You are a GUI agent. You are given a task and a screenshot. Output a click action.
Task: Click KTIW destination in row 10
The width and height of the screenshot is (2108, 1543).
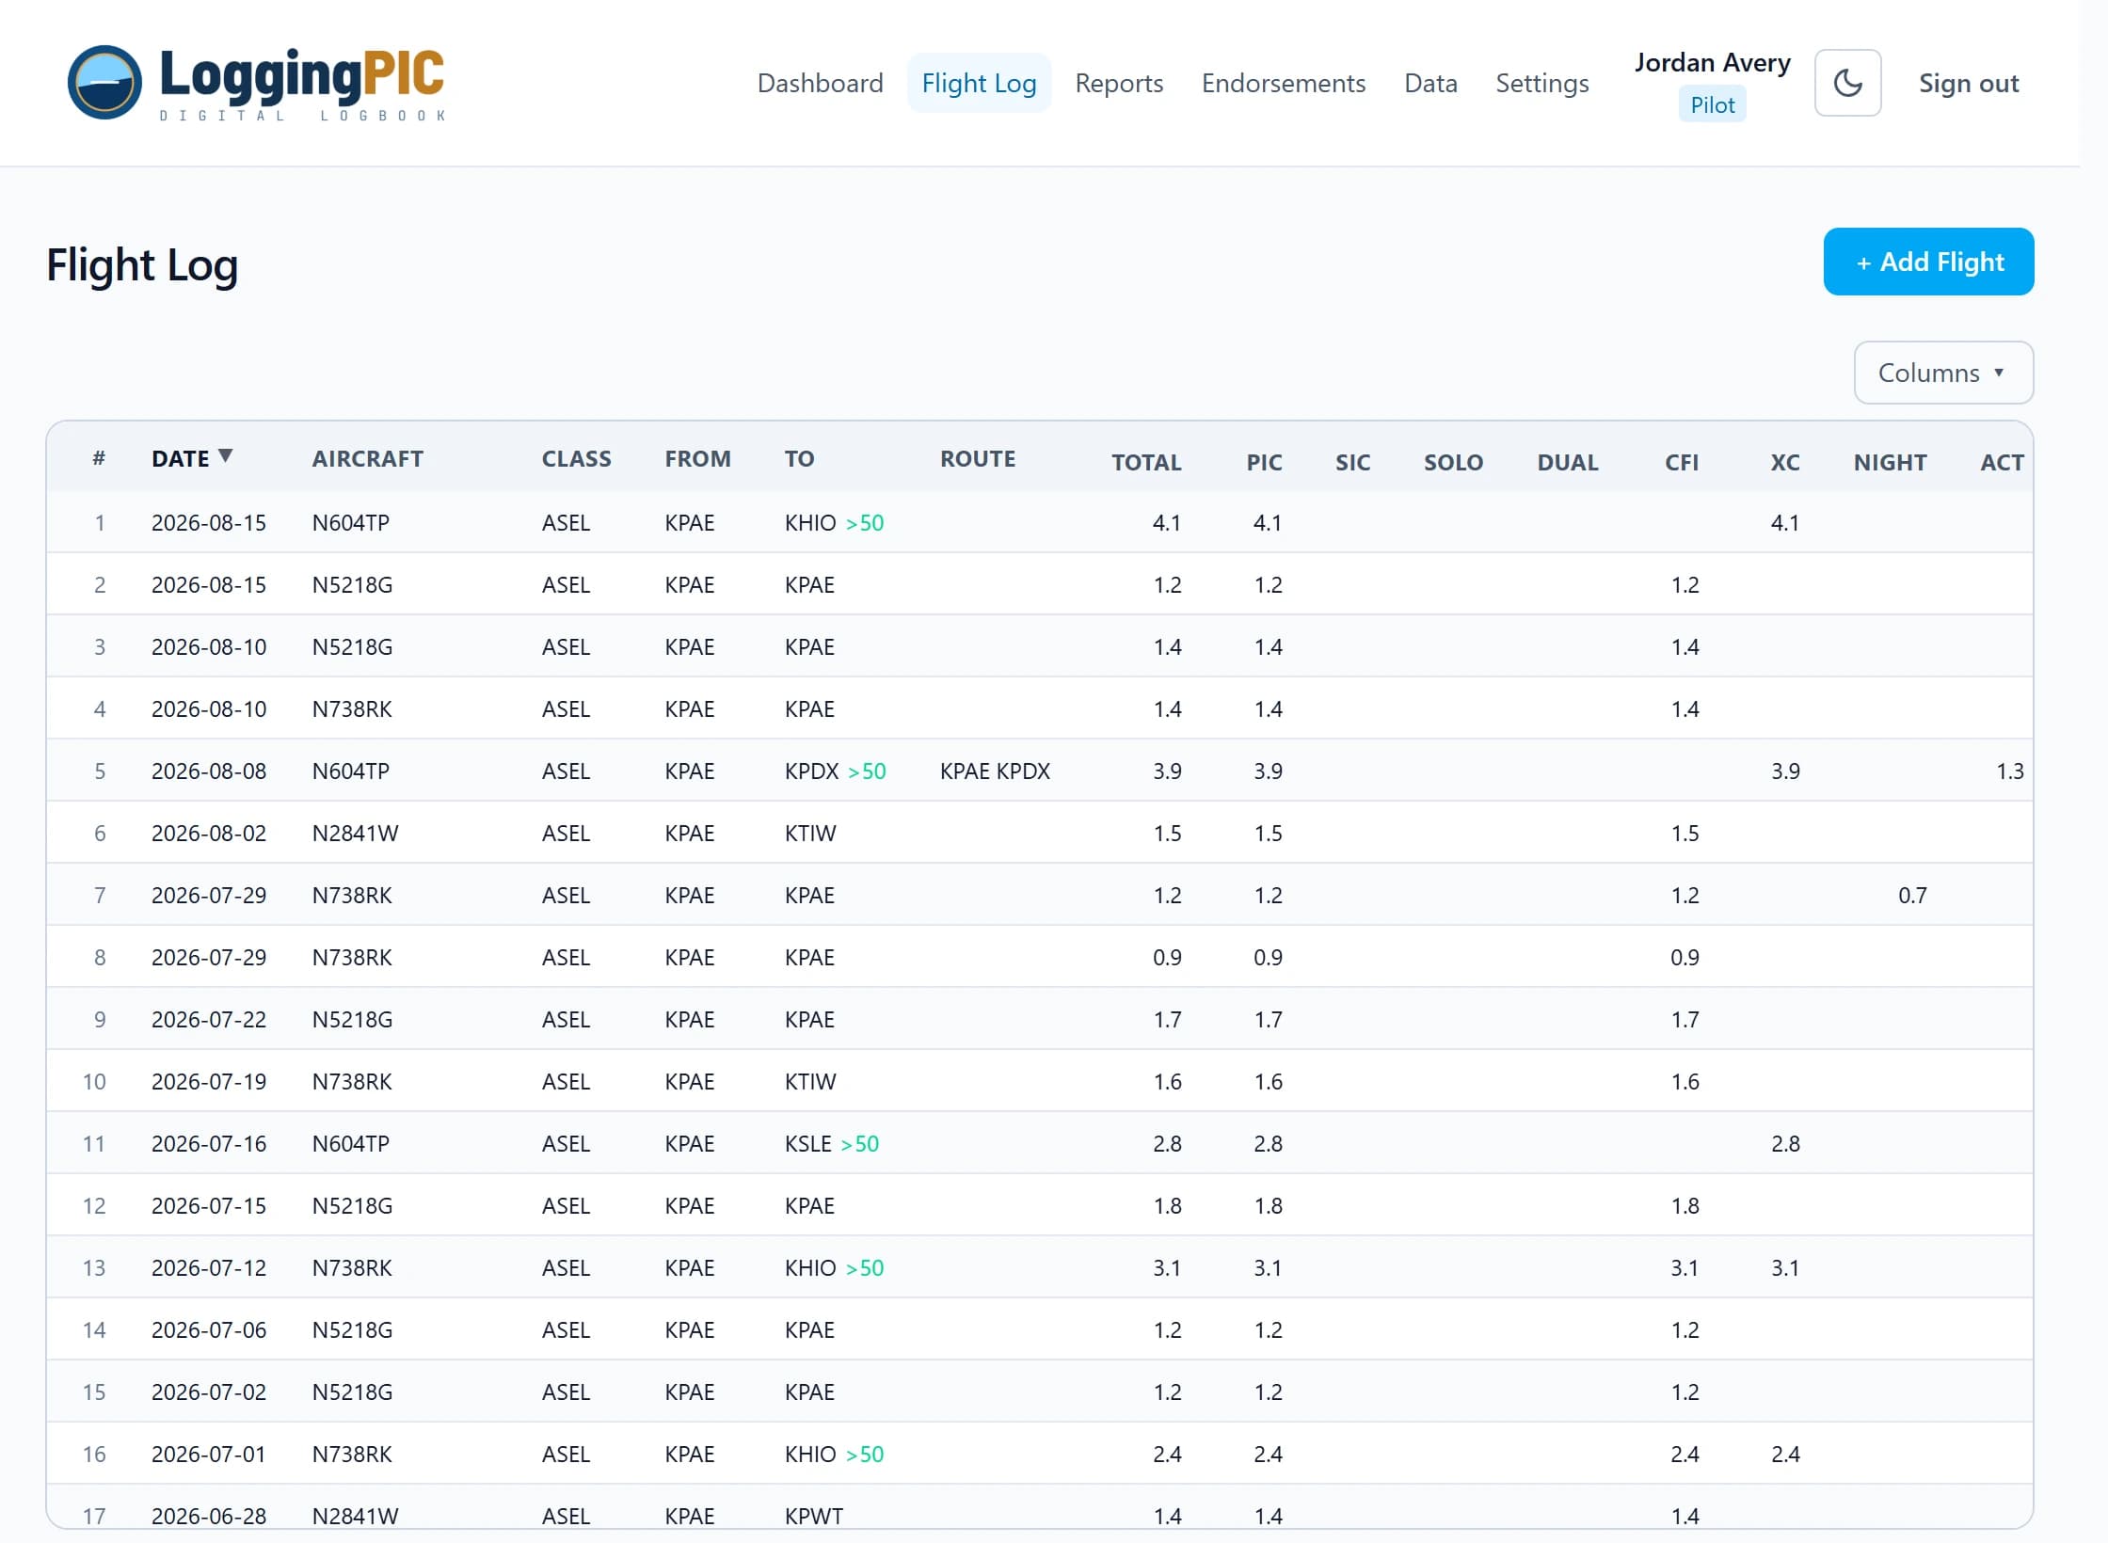(810, 1081)
